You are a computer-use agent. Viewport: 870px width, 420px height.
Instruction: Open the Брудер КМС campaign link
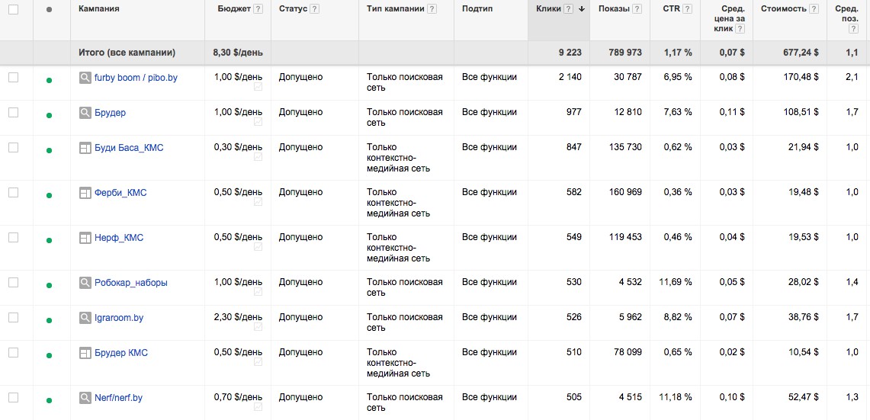pos(121,353)
